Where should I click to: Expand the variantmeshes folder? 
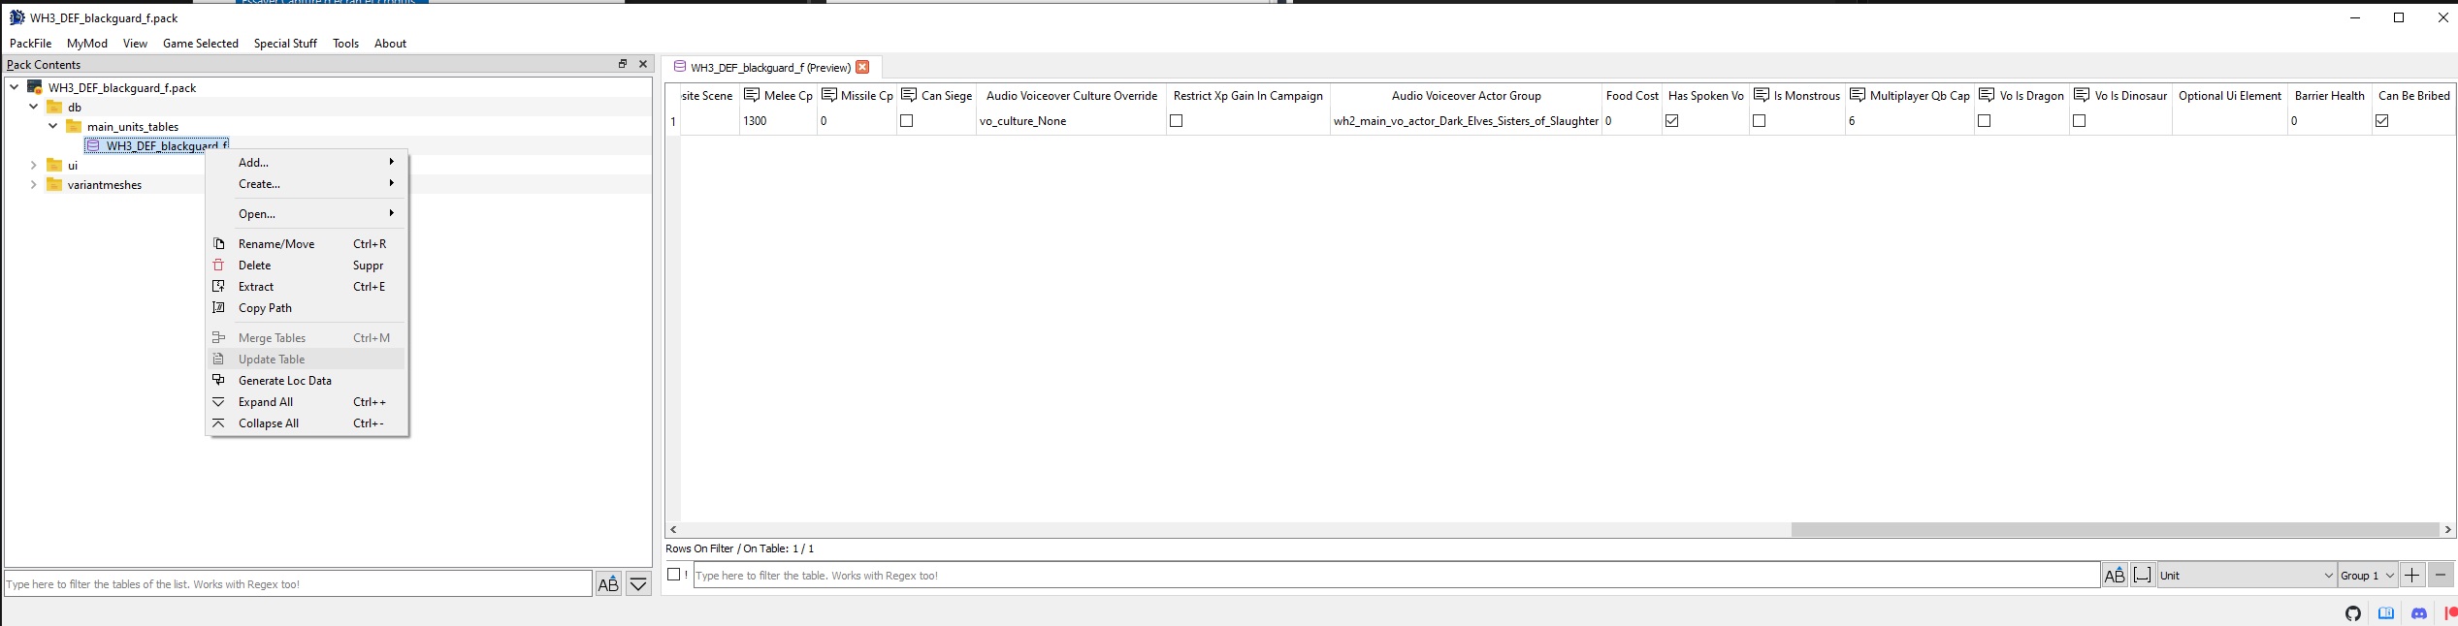pos(34,185)
